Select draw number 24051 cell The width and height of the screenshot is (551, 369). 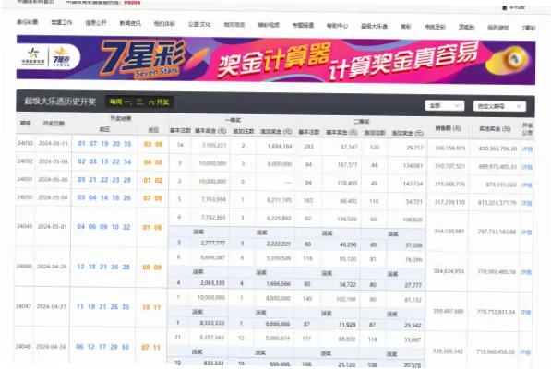[25, 179]
